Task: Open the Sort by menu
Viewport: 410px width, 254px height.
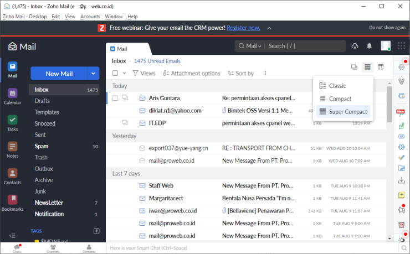Action: 240,74
